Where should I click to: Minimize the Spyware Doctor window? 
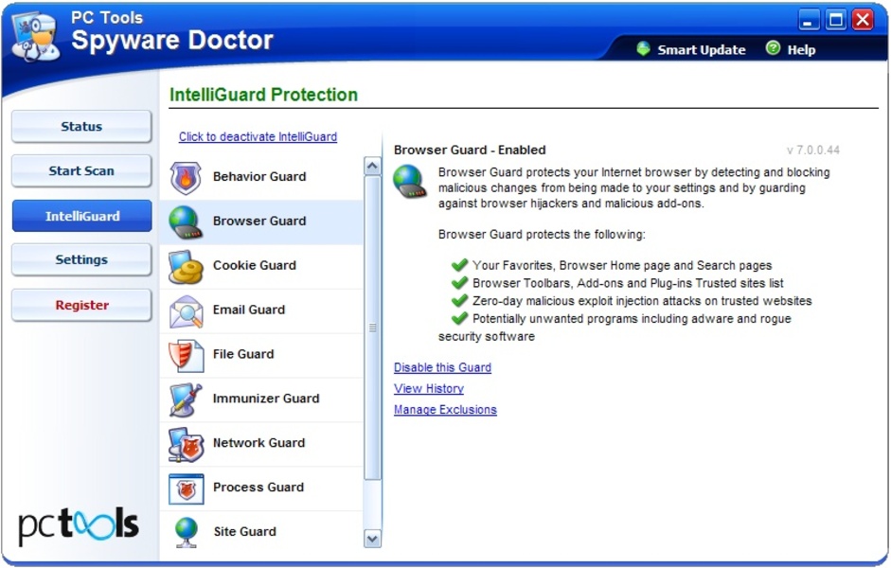pos(810,21)
